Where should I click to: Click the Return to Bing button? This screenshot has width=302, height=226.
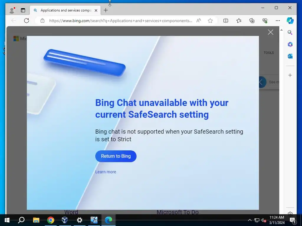click(x=116, y=156)
